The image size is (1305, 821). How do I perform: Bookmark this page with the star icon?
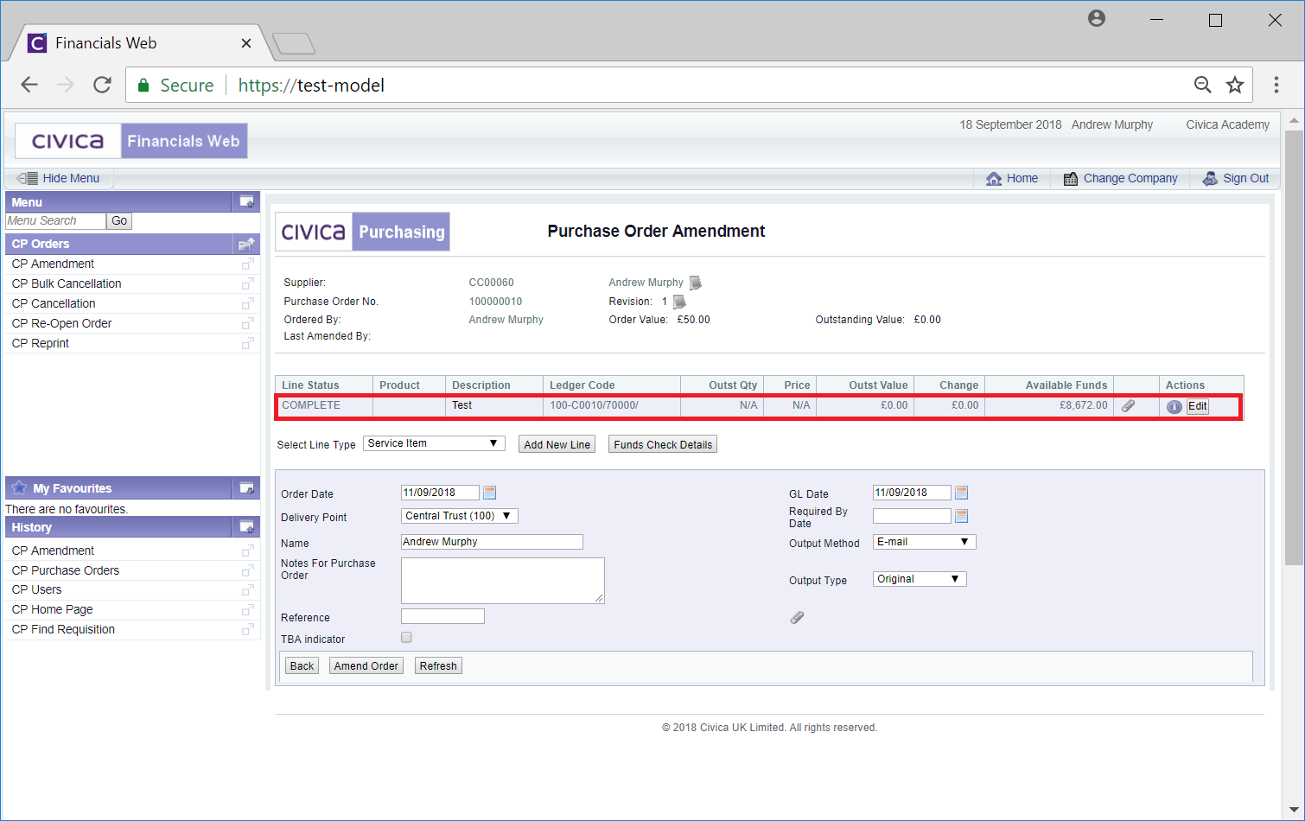(1235, 85)
